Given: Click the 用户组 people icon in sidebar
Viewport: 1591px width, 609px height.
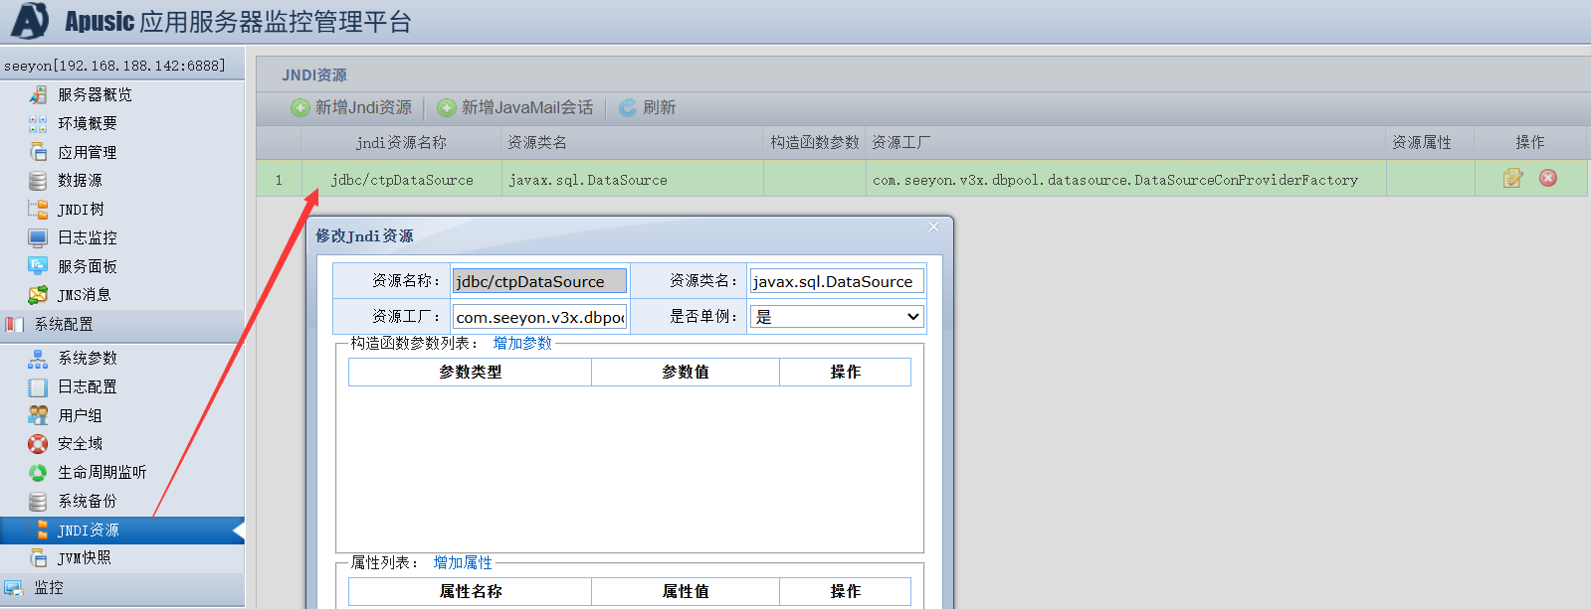Looking at the screenshot, I should point(38,415).
